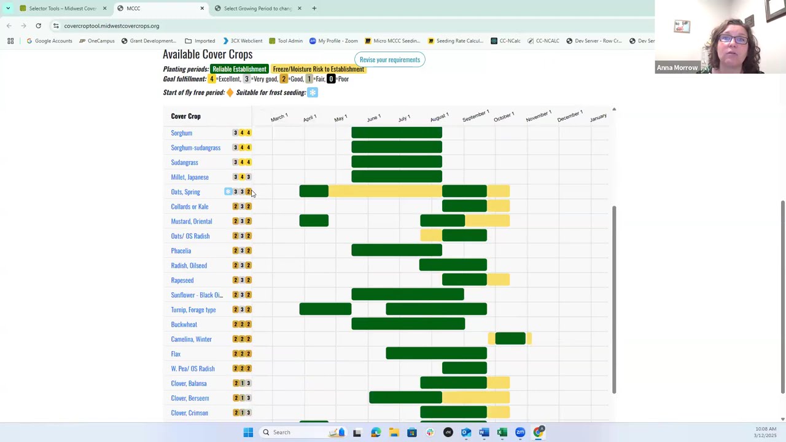Open the Oats, Spring crop link
The image size is (786, 442).
click(185, 192)
